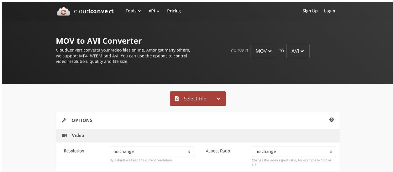Click the 'Change the video aspect ratio' hint text
393x172 pixels.
point(291,163)
